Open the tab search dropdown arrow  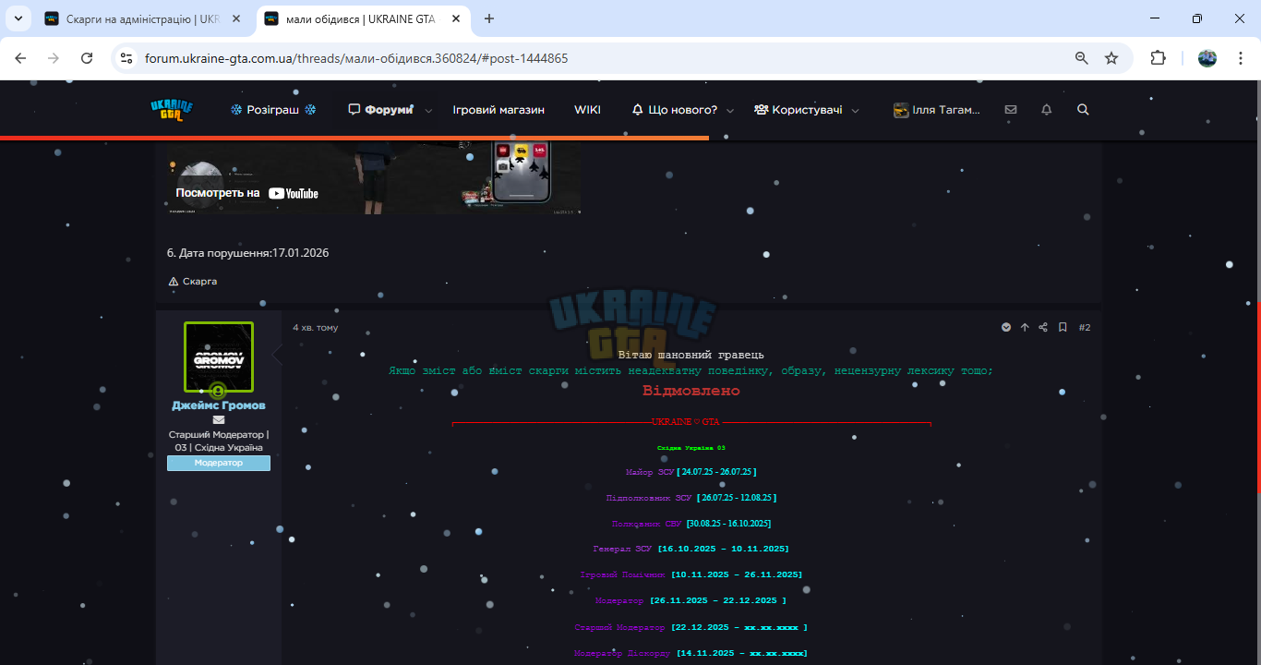point(18,18)
